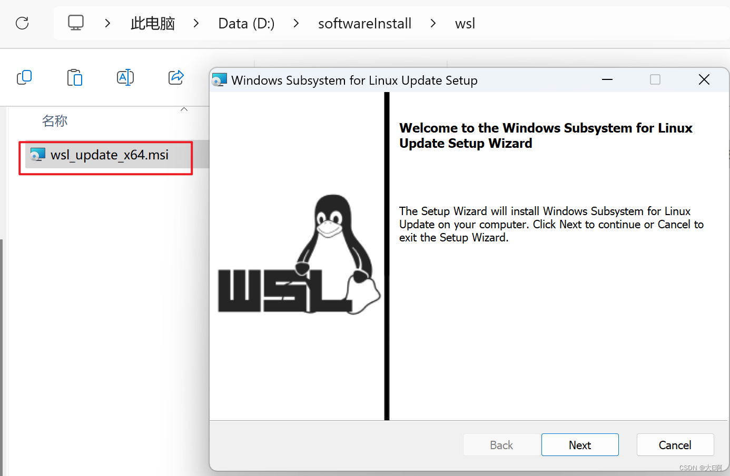Screen dimensions: 730x476
Task: Navigate to Data (D:) in the breadcrumb
Action: click(x=246, y=23)
